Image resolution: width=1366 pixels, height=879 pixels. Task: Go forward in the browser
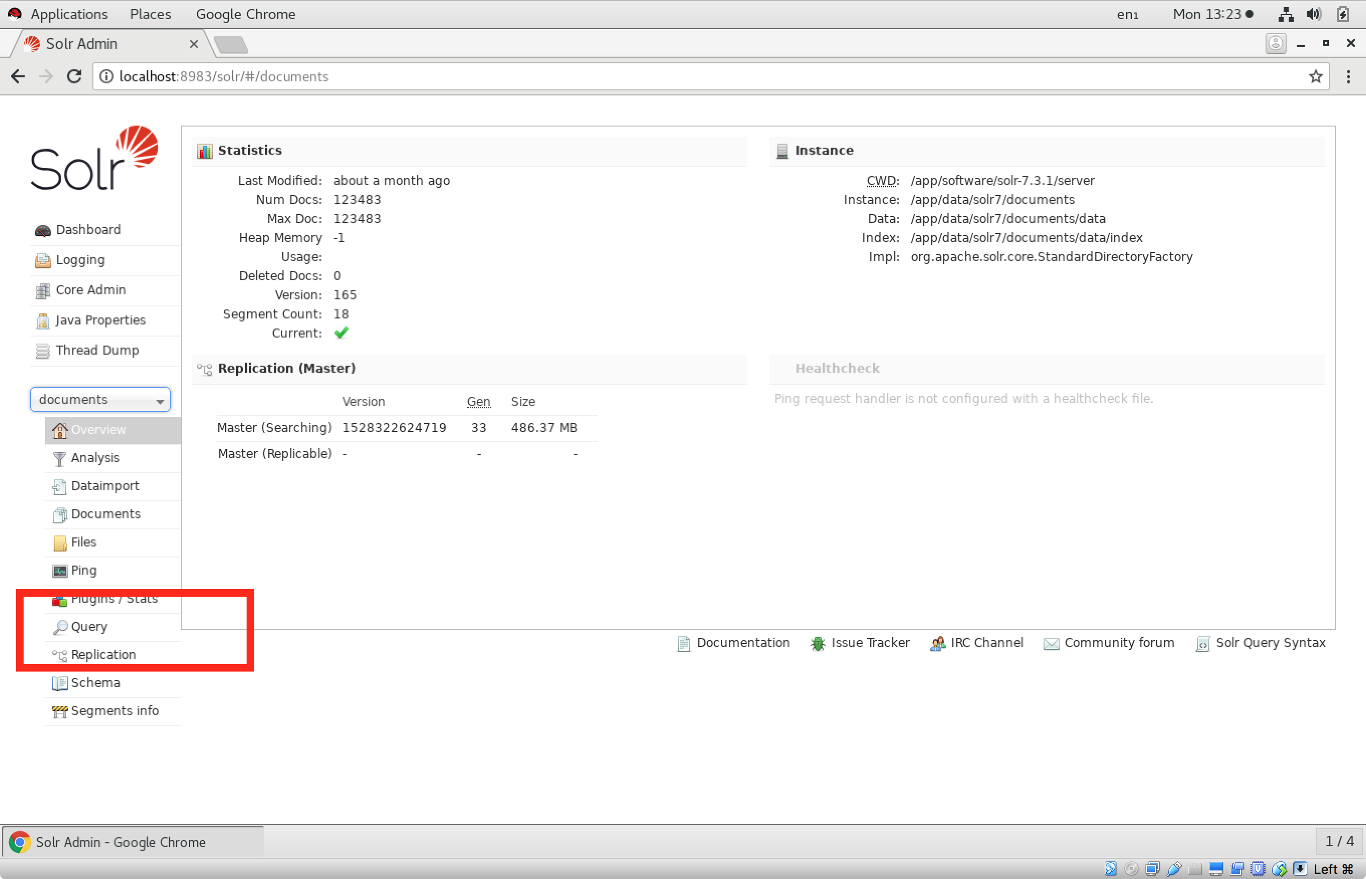pyautogui.click(x=46, y=76)
